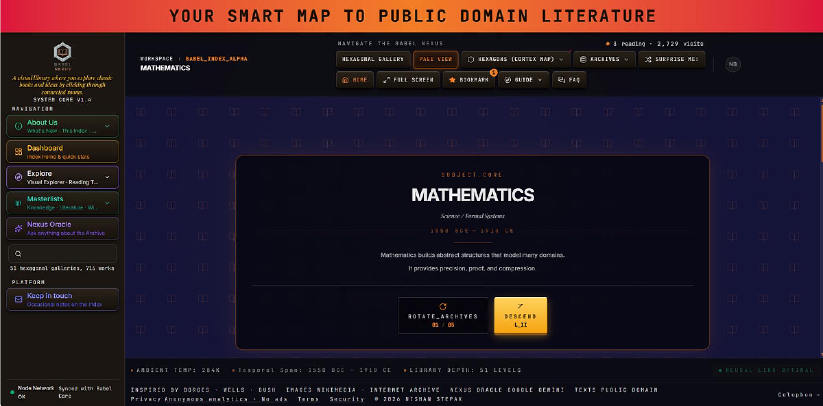823x406 pixels.
Task: Click the Google Gemini footer credit
Action: click(x=536, y=390)
